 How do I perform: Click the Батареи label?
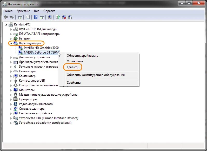point(25,38)
